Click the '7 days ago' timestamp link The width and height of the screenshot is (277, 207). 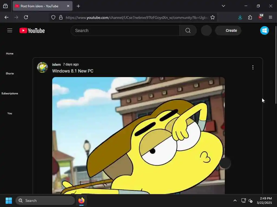[71, 64]
